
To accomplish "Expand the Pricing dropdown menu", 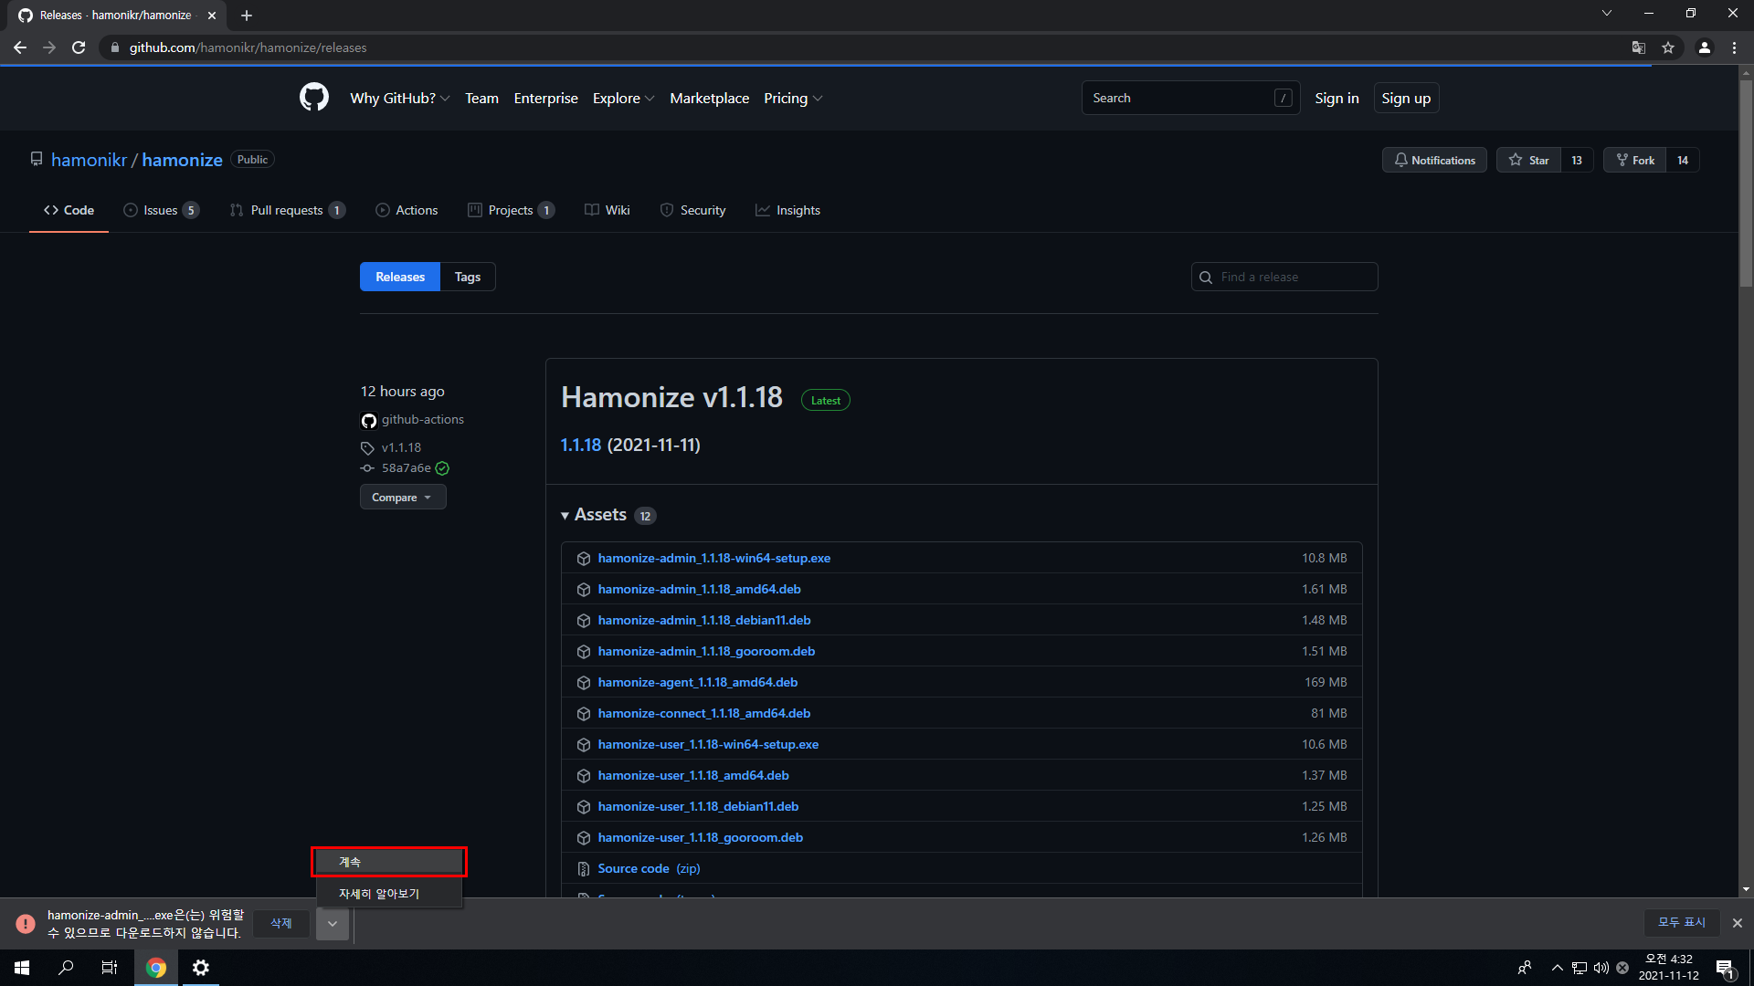I will click(793, 98).
